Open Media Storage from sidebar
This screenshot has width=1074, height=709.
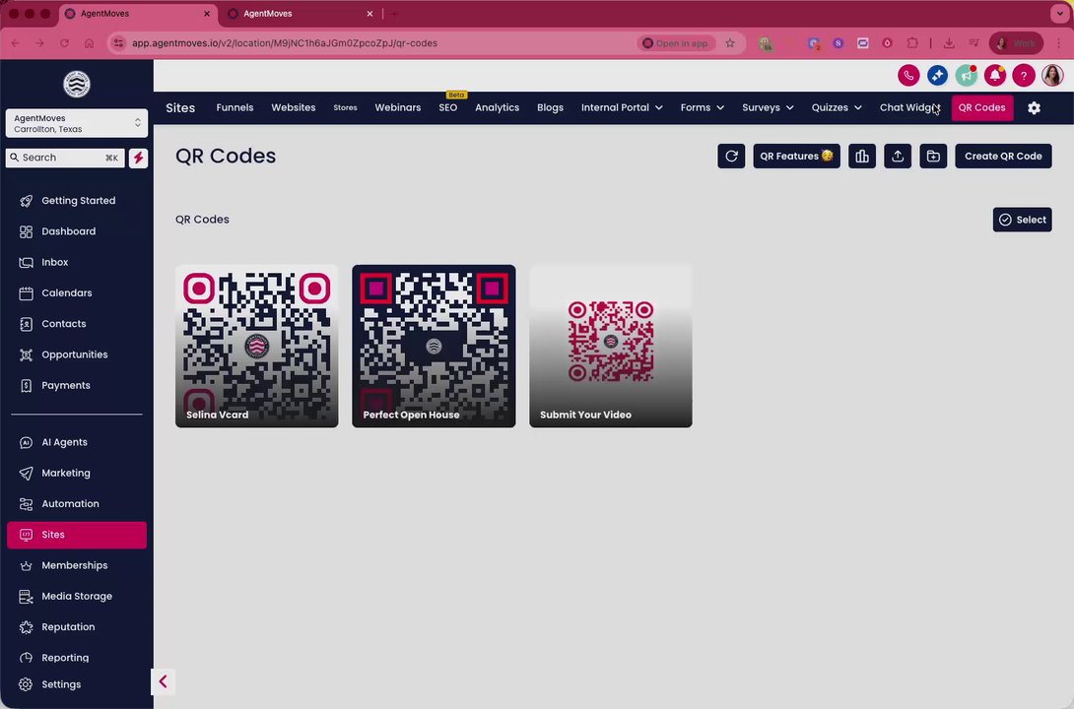click(x=77, y=596)
